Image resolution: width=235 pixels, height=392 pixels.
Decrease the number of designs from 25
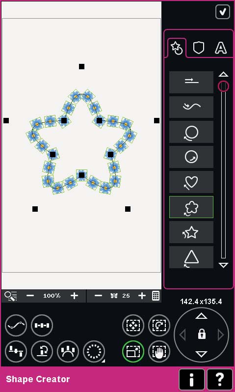point(99,296)
